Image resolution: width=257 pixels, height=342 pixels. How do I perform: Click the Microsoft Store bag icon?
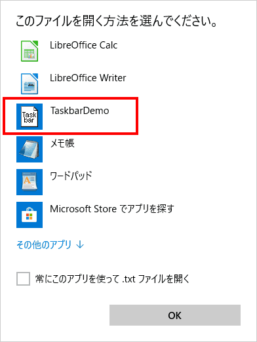tap(30, 215)
